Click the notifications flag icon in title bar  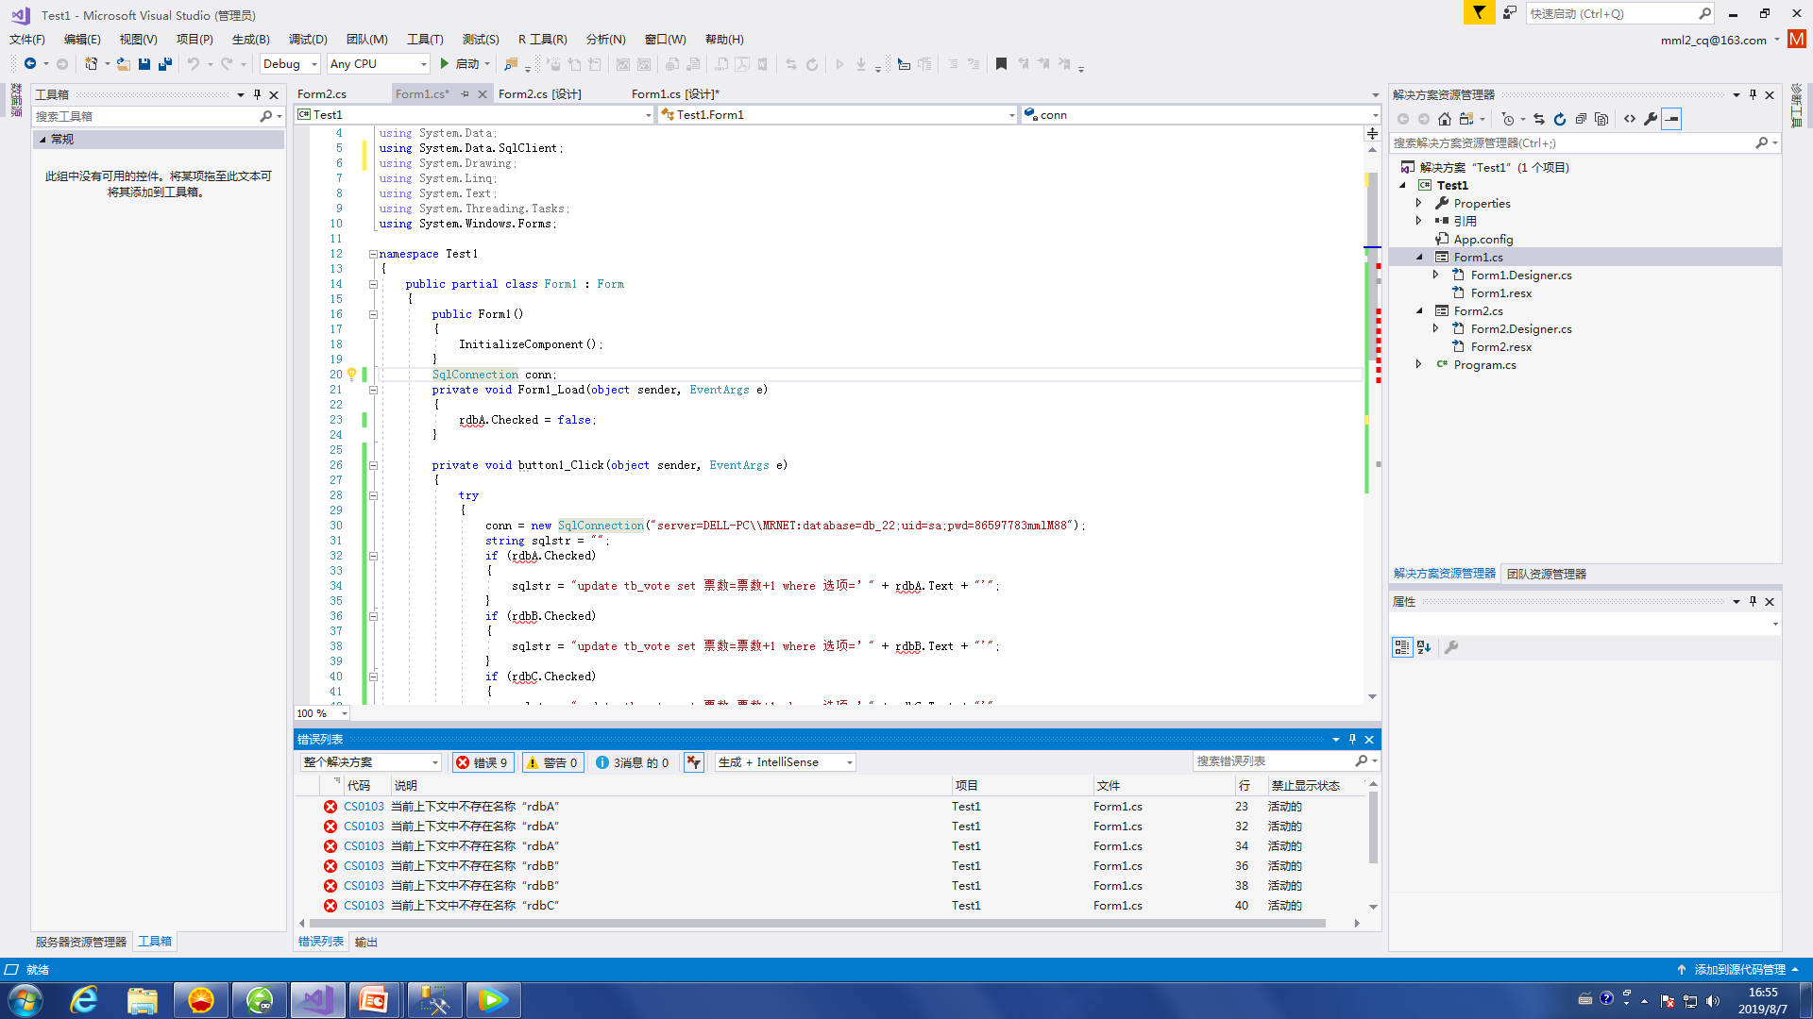point(1479,12)
